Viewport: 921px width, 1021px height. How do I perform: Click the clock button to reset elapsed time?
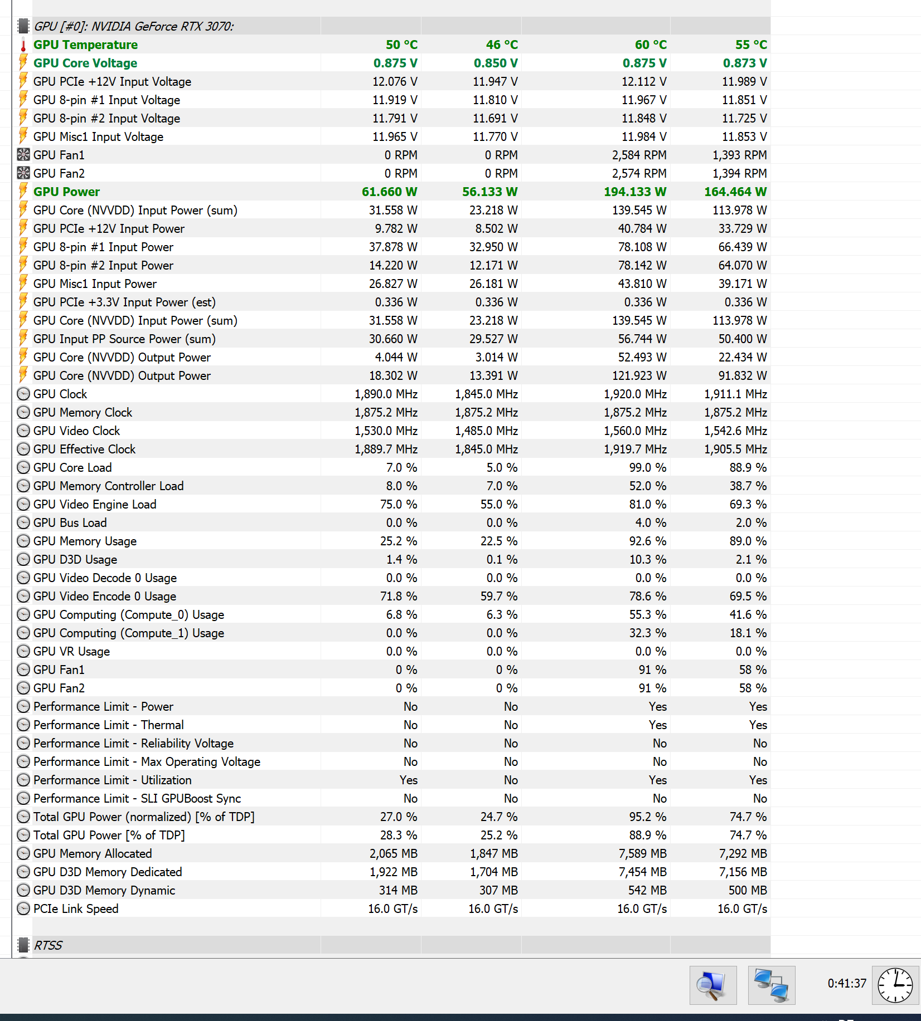pyautogui.click(x=895, y=985)
